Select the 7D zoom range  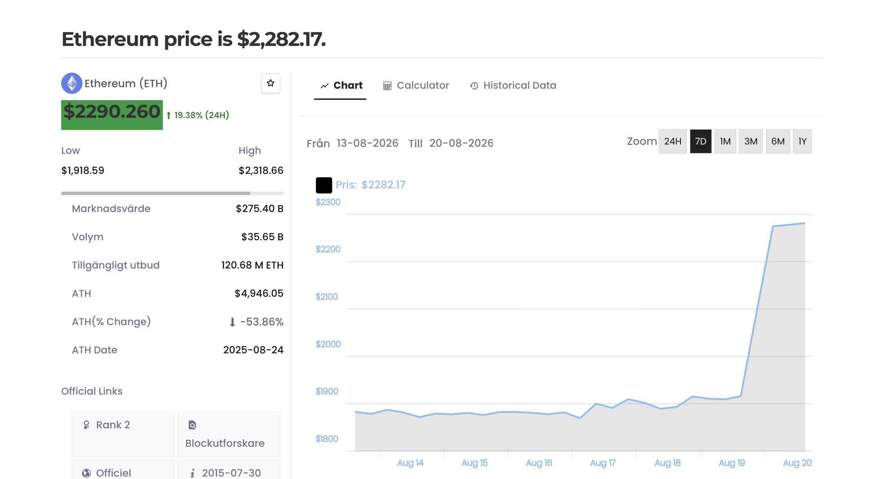point(701,141)
